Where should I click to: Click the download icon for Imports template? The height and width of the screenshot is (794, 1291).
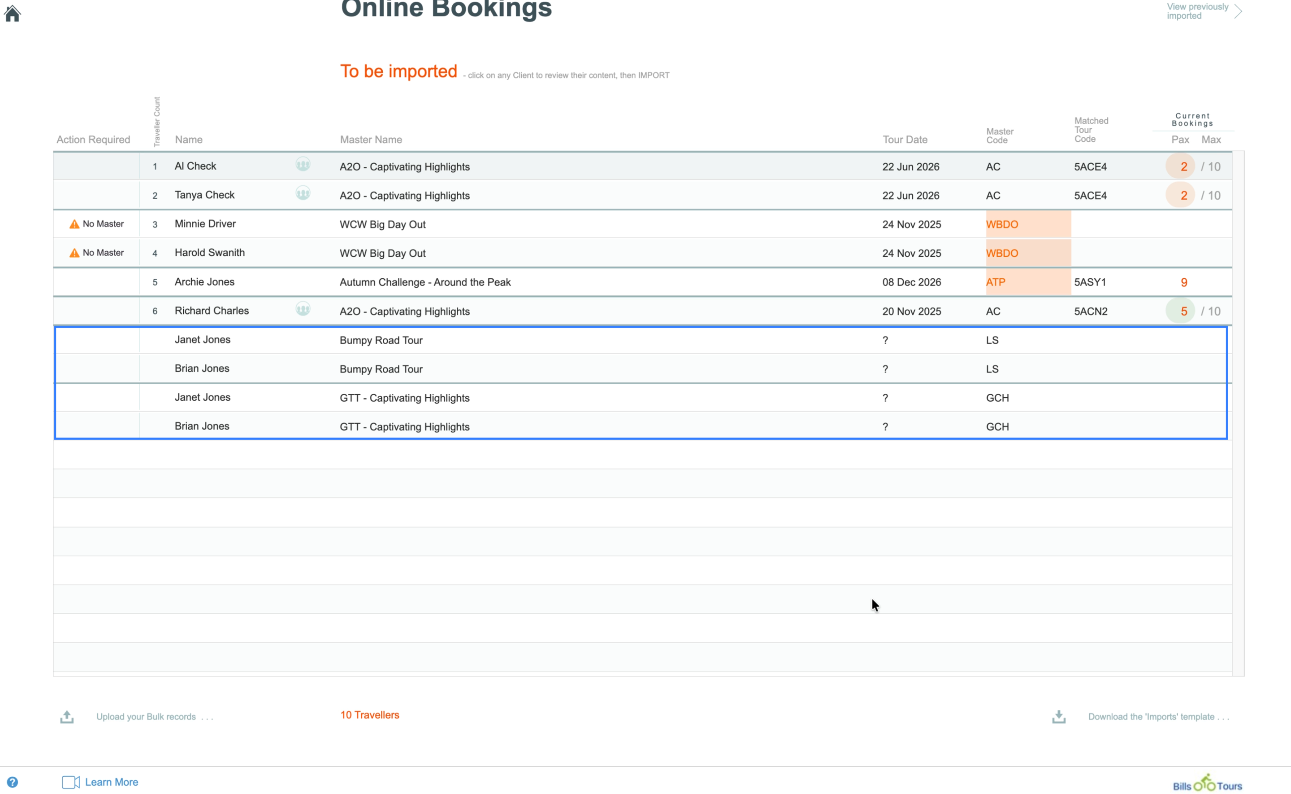(x=1059, y=717)
